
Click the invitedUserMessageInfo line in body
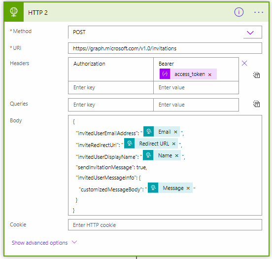[108, 178]
